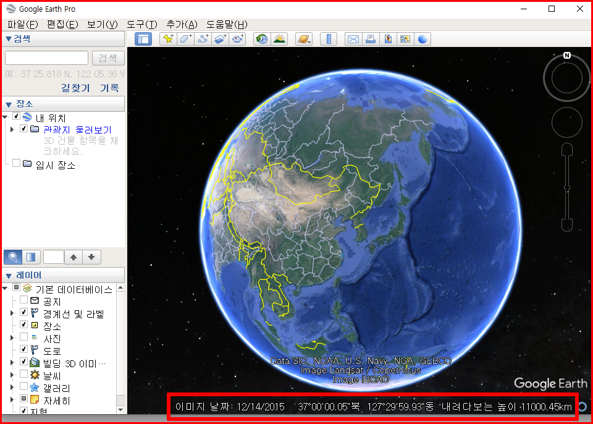
Task: Open the 보기(V) menu
Action: coord(103,25)
